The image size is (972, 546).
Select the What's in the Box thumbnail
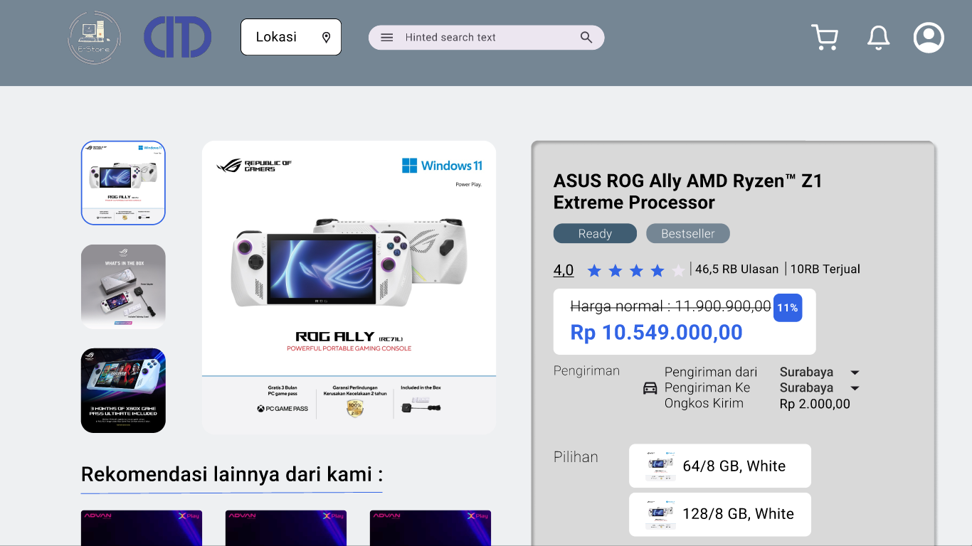(x=123, y=287)
